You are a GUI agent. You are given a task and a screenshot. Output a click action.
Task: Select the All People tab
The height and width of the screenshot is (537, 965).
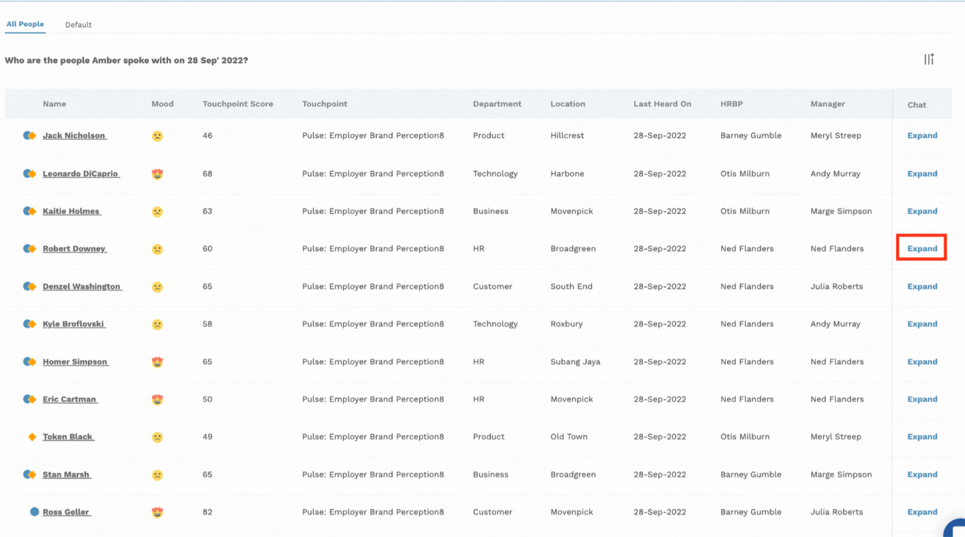pyautogui.click(x=25, y=25)
